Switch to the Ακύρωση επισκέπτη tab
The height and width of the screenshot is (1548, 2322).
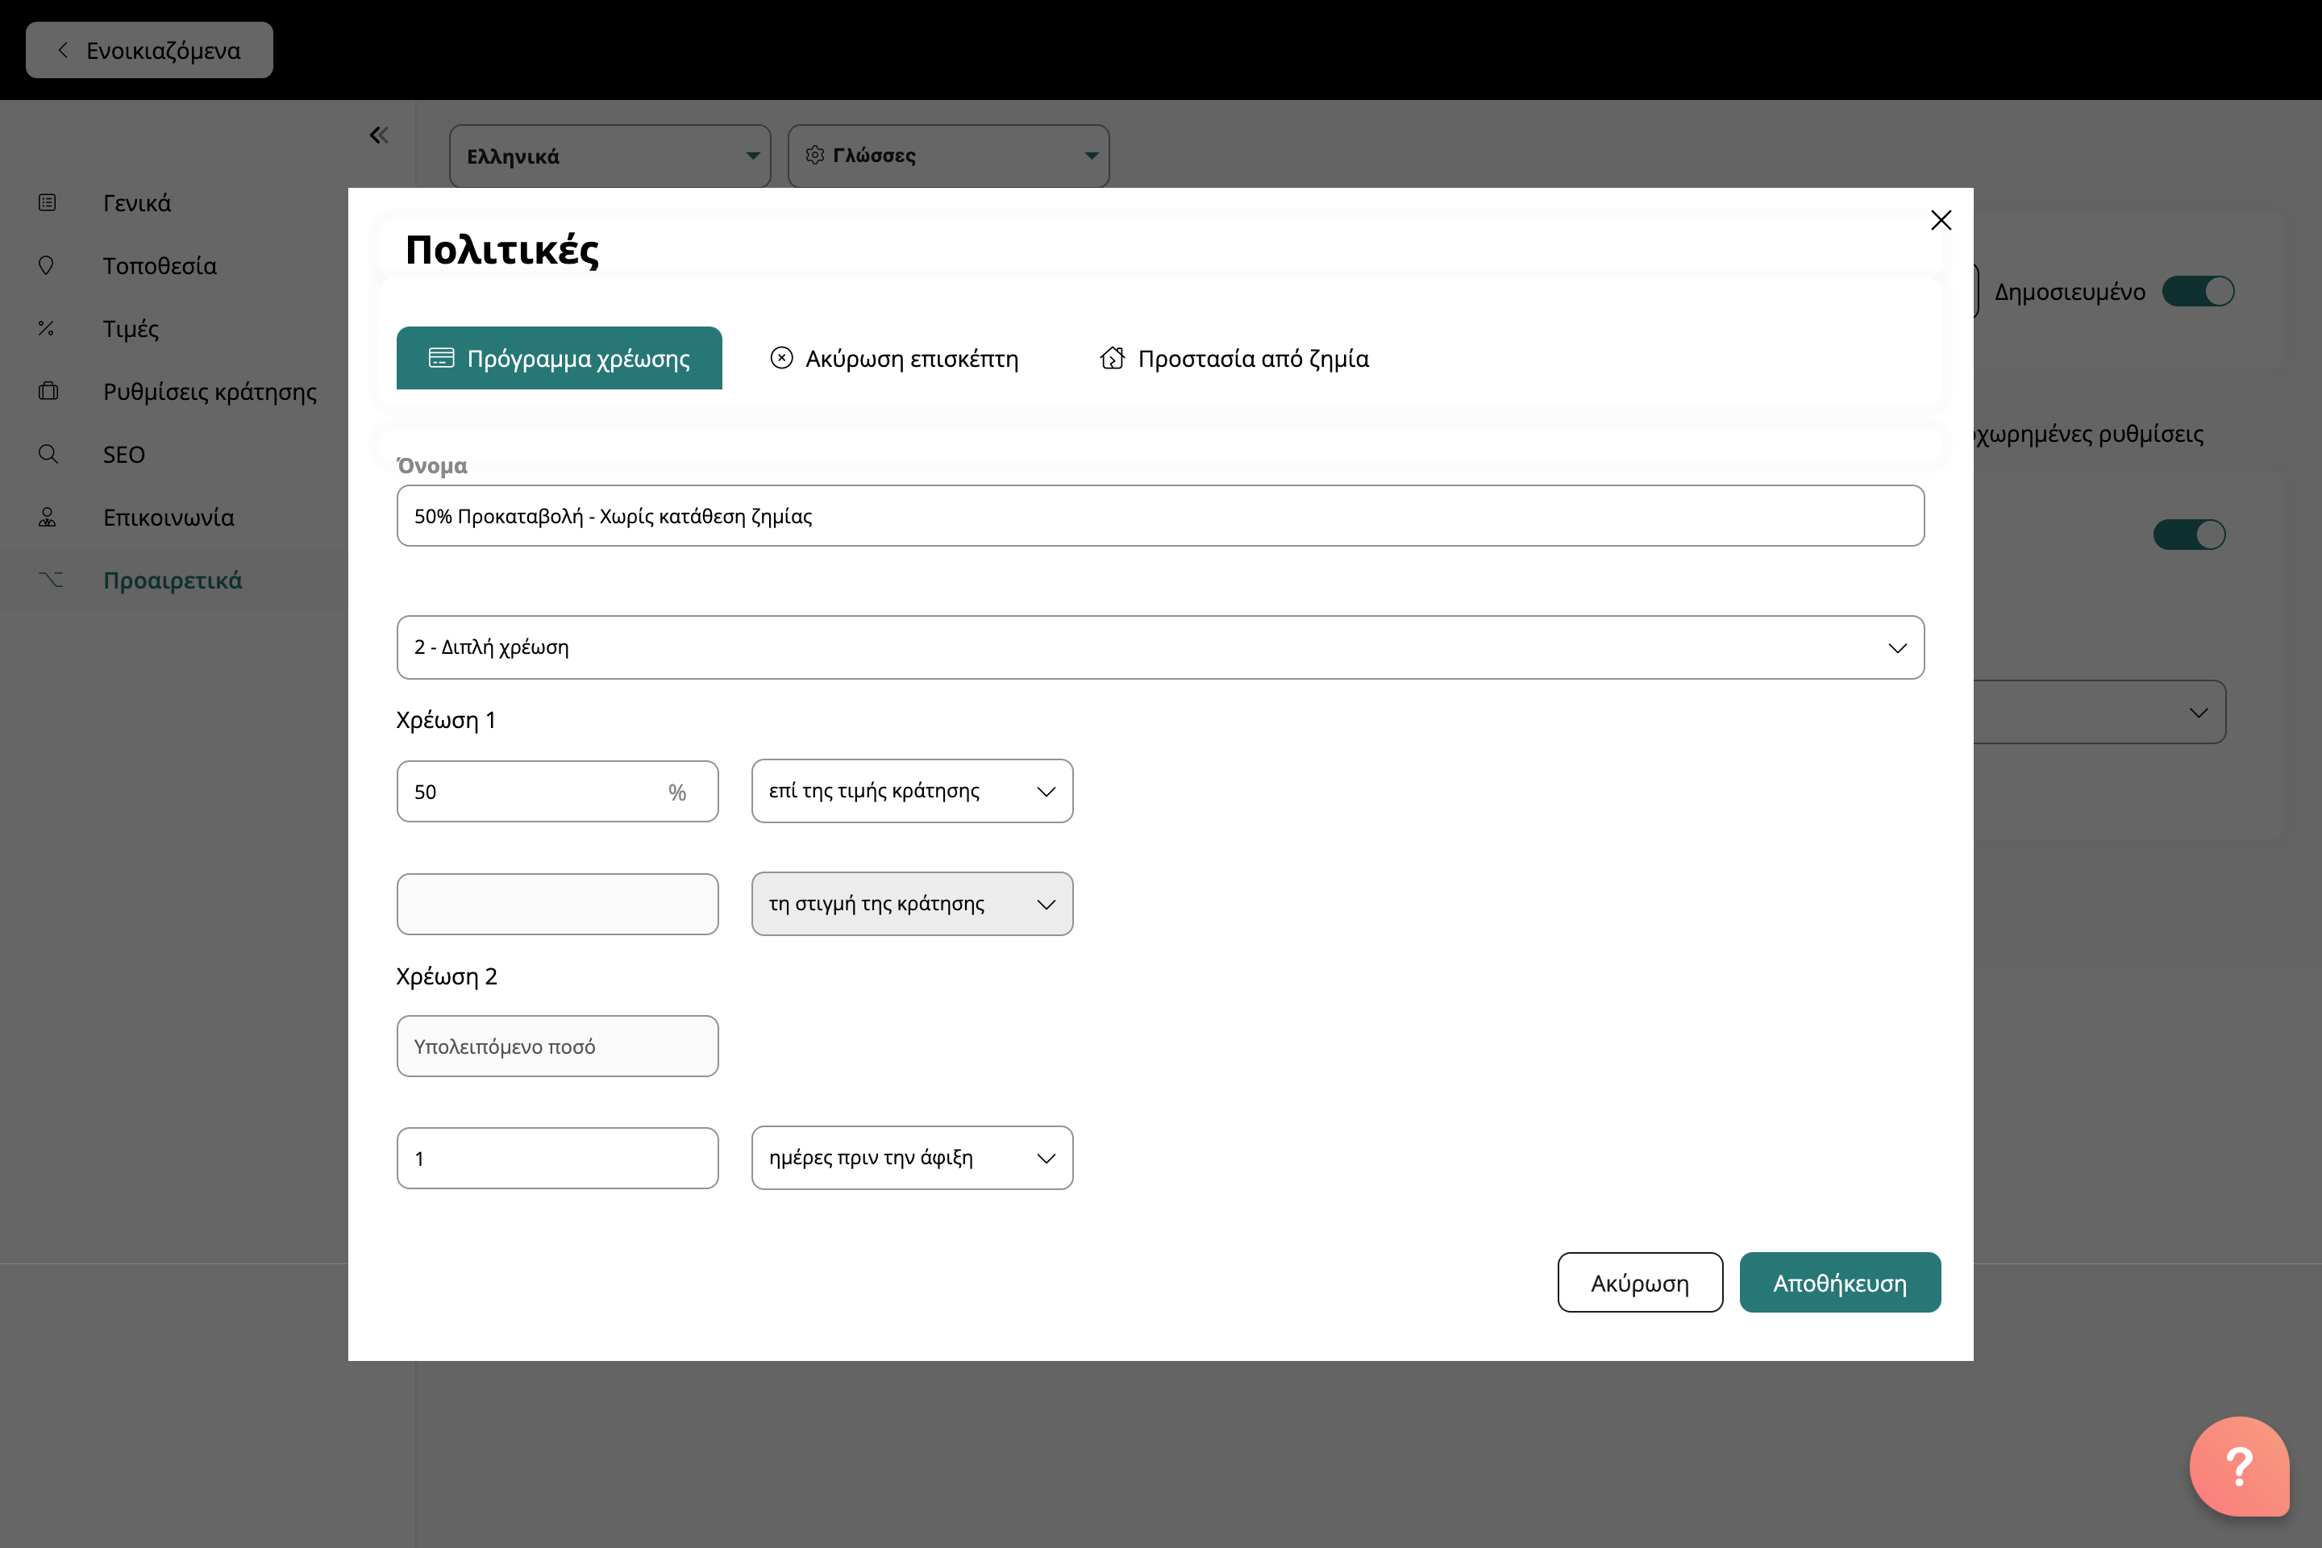(893, 358)
